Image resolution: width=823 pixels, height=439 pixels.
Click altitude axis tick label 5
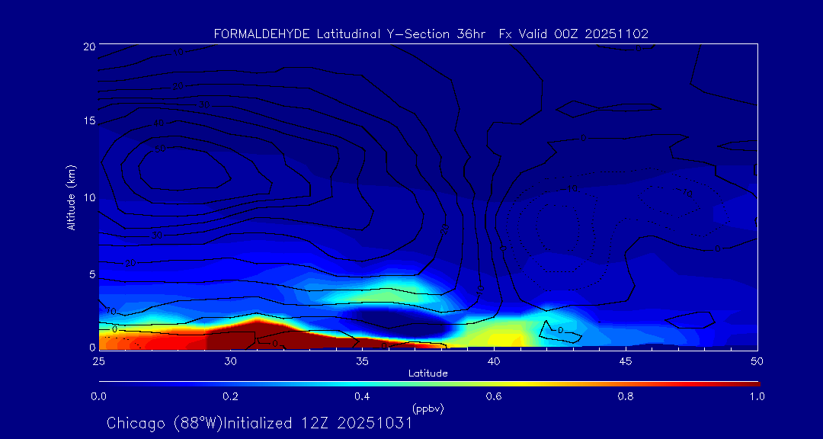[x=91, y=274]
